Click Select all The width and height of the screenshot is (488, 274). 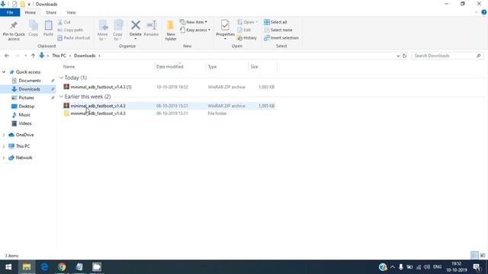click(x=275, y=22)
